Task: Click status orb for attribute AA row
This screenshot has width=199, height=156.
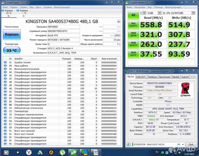Action: tap(5, 88)
